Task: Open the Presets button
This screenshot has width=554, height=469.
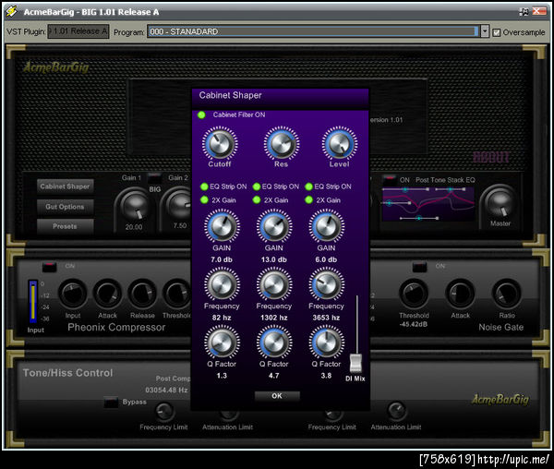Action: 65,226
